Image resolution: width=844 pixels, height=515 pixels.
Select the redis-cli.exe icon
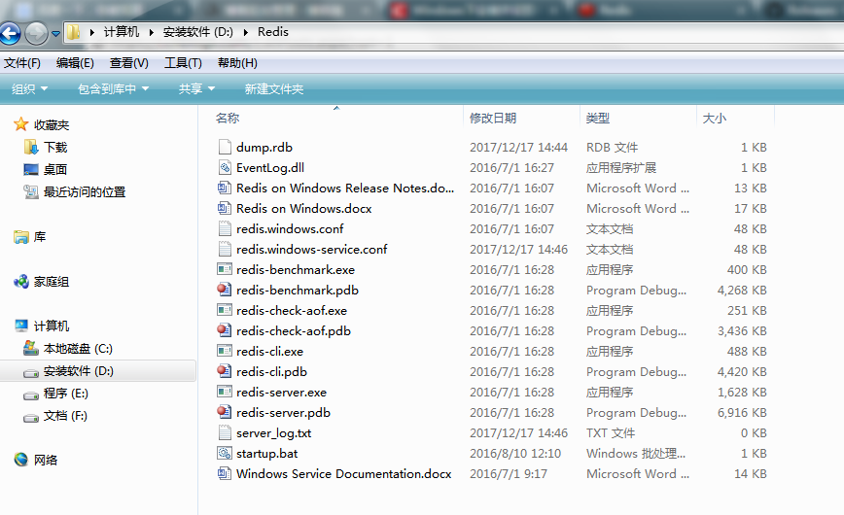tap(225, 351)
